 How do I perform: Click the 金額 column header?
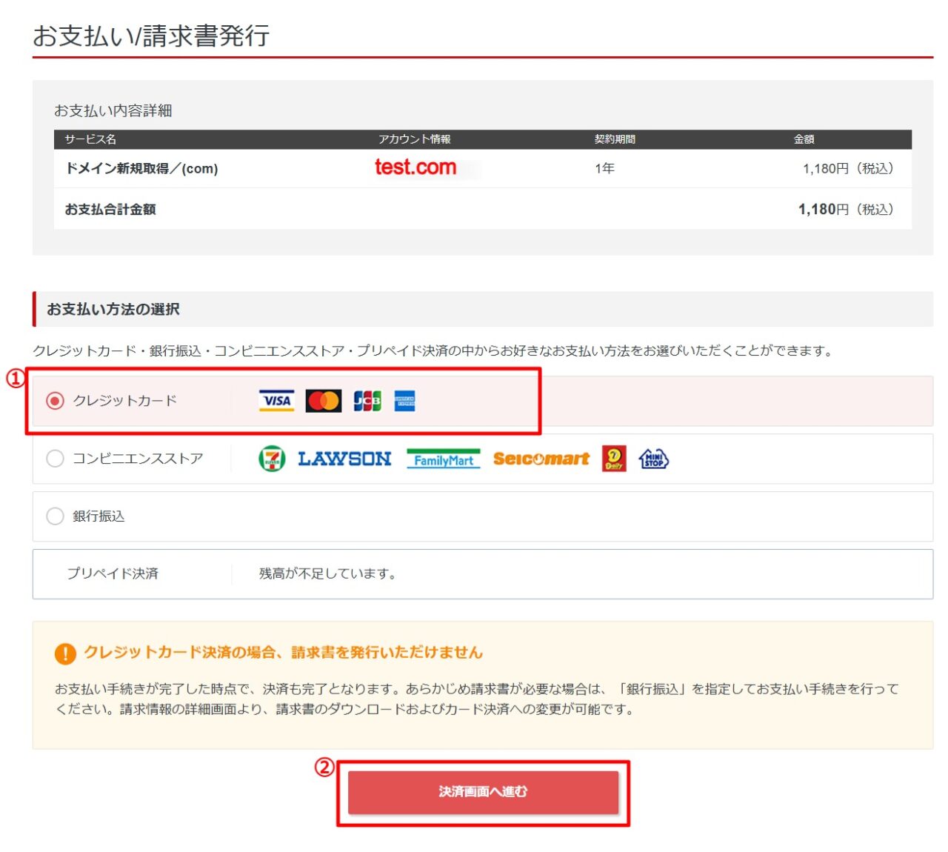point(804,139)
